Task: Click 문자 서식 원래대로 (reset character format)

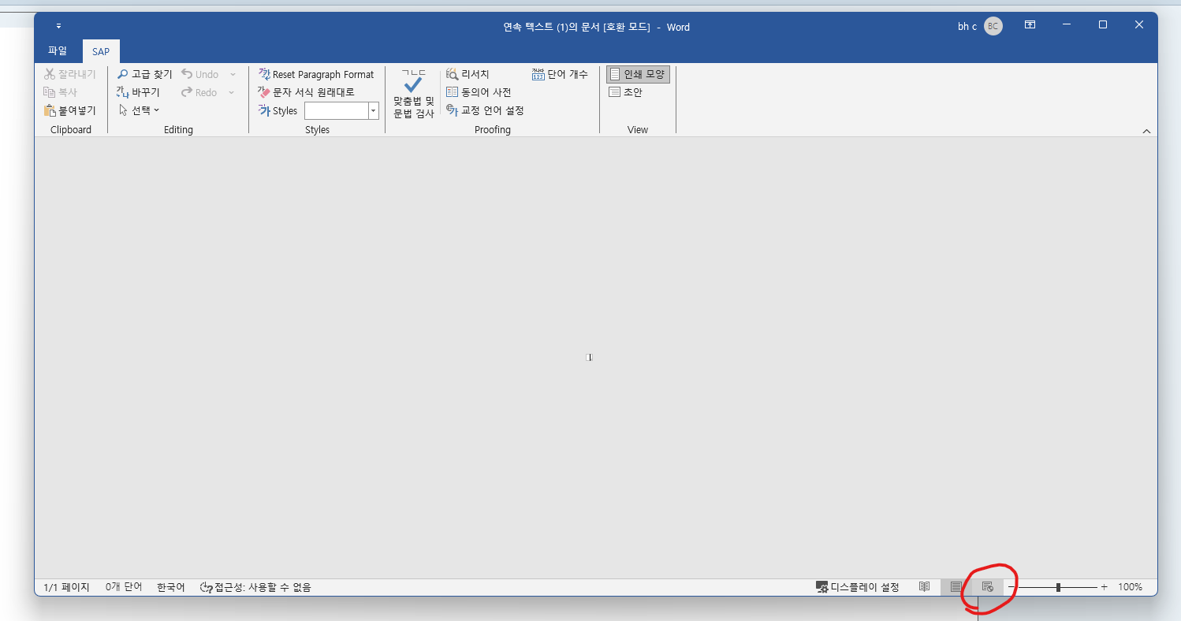Action: 306,92
